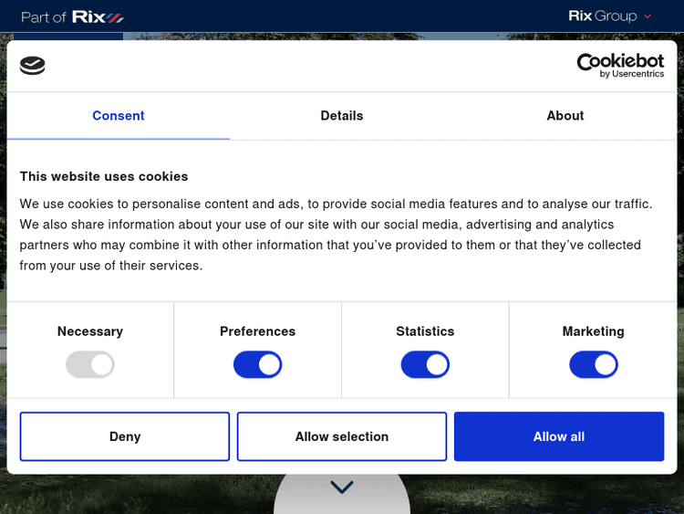Turn off the Statistics cookies toggle
This screenshot has width=684, height=514.
[425, 365]
